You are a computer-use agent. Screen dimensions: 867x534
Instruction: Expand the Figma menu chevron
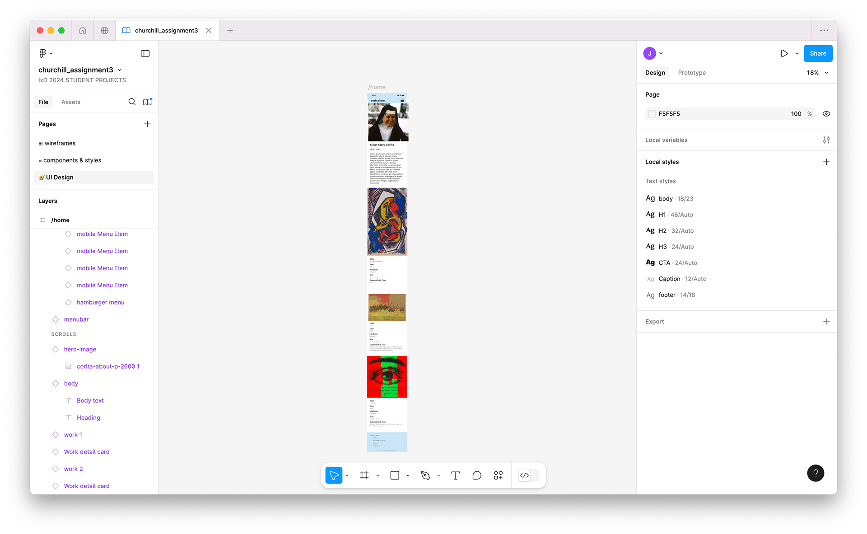click(51, 53)
